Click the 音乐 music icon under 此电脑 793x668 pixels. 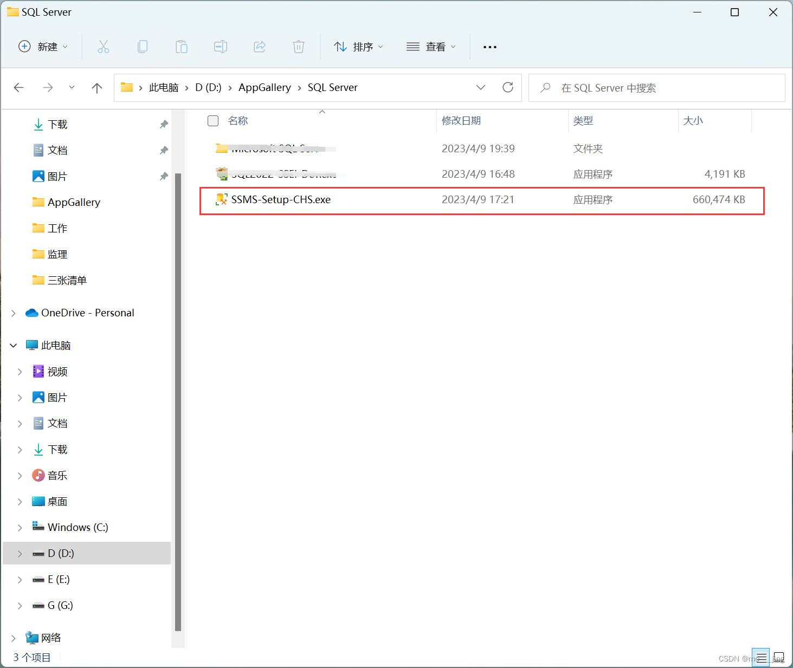(38, 476)
